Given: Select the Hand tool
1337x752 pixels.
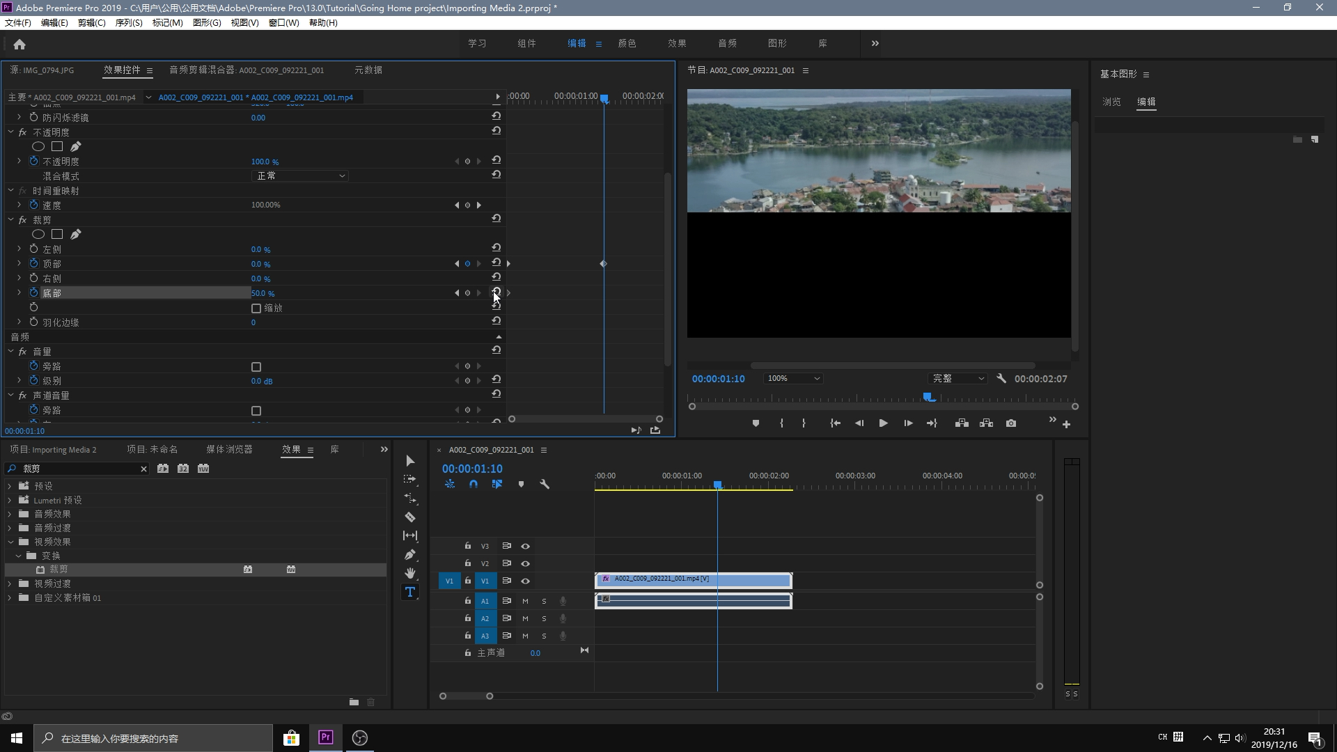Looking at the screenshot, I should click(x=410, y=573).
